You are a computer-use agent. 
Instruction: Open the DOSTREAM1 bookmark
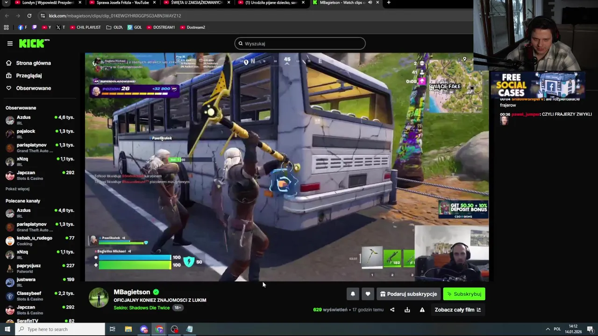pyautogui.click(x=161, y=27)
